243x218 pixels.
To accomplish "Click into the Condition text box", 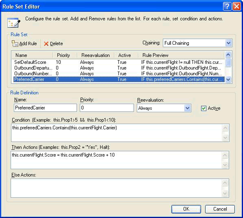I will pyautogui.click(x=117, y=133).
